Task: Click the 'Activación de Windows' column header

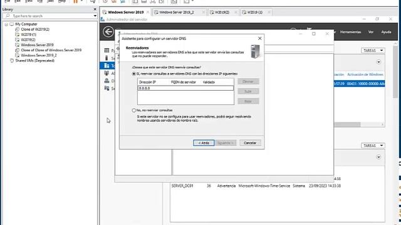Action: 365,74
